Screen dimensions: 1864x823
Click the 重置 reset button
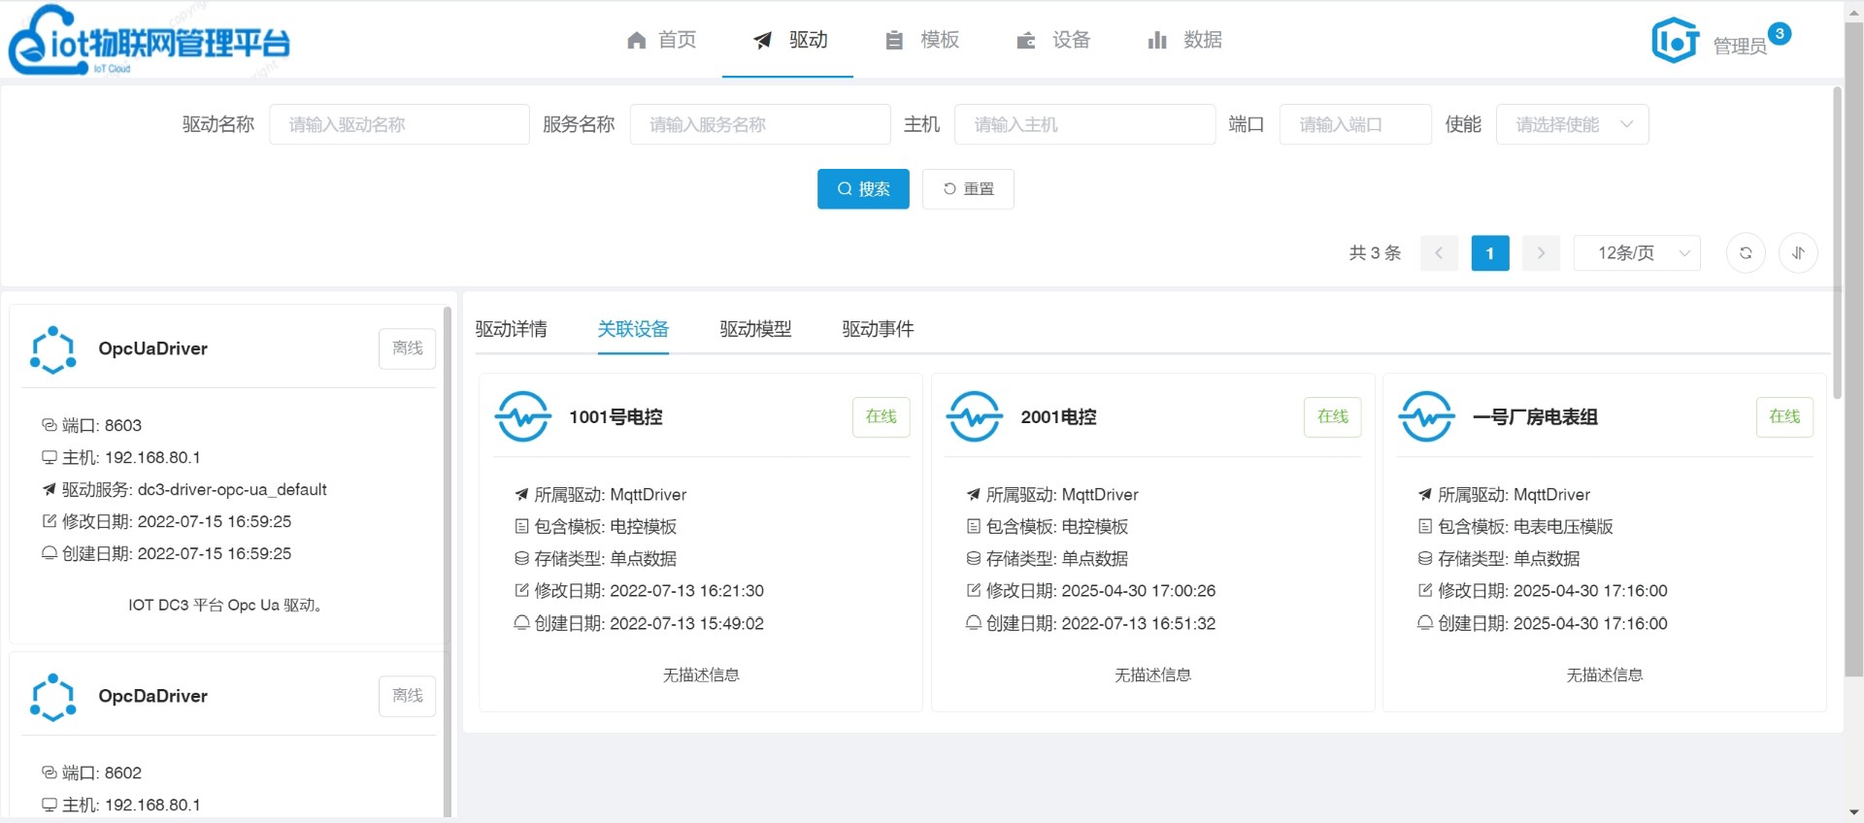point(968,189)
